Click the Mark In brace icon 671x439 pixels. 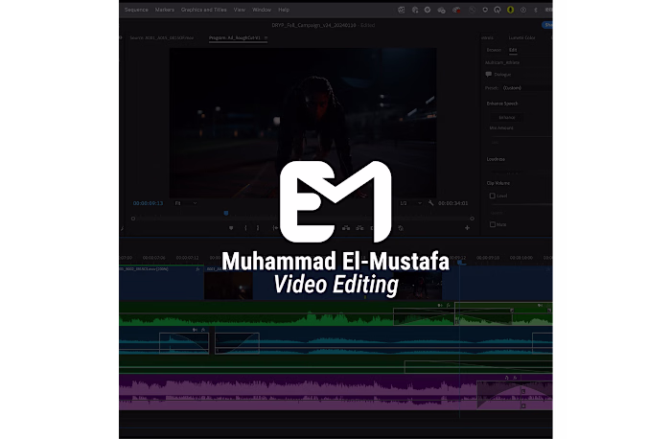click(x=245, y=228)
